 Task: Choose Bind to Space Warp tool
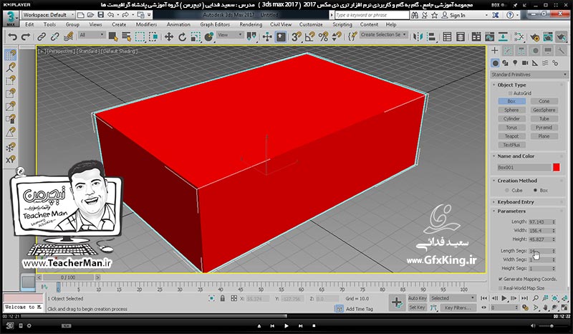tap(68, 37)
